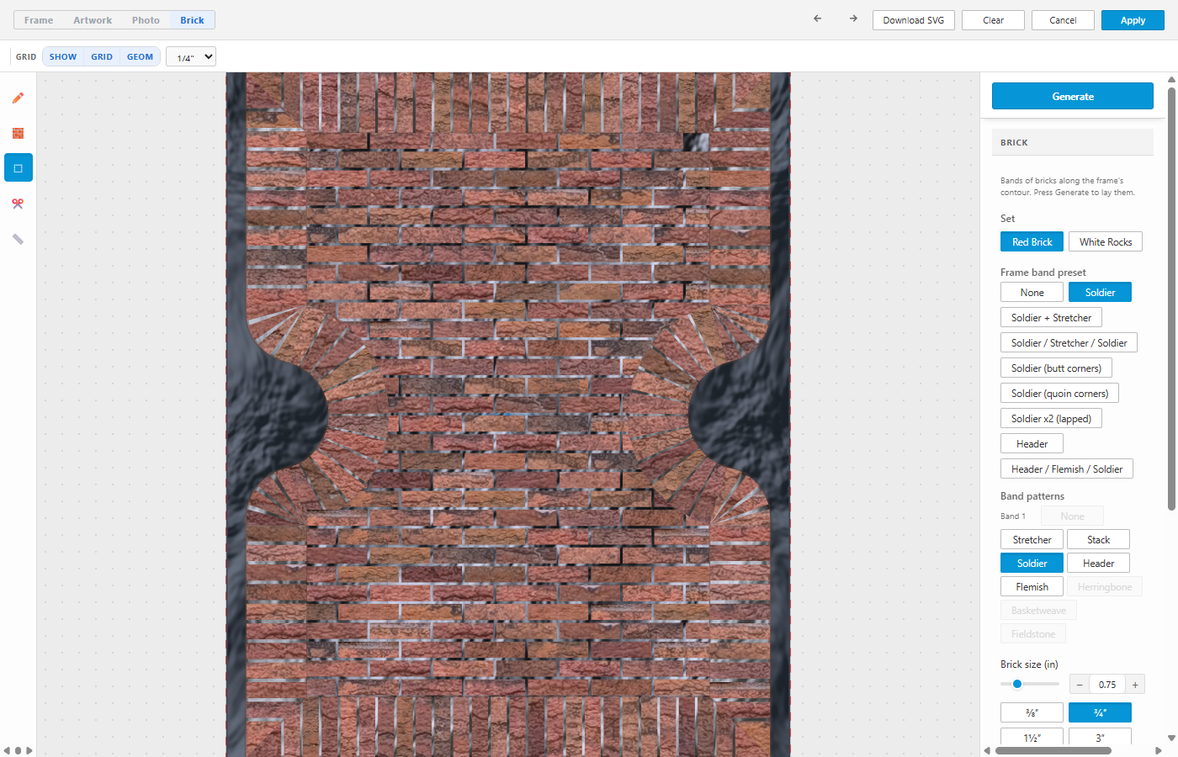Click the redo forward arrow

tap(853, 19)
